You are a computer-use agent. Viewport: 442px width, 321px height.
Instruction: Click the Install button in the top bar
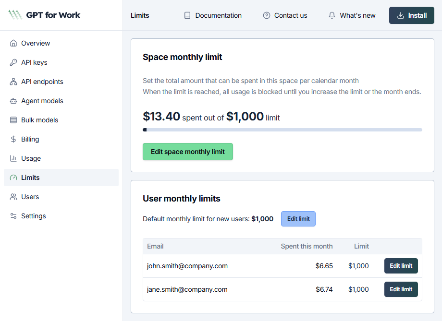(411, 15)
